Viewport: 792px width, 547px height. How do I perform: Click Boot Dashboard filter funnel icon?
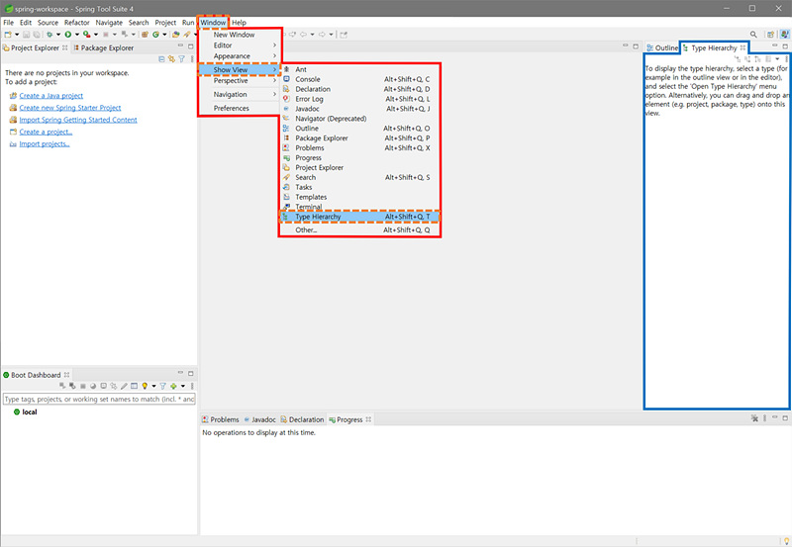click(162, 386)
